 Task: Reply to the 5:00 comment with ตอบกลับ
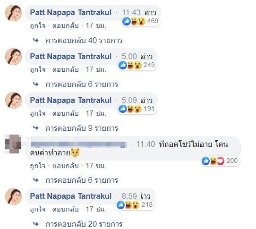[x=66, y=69]
